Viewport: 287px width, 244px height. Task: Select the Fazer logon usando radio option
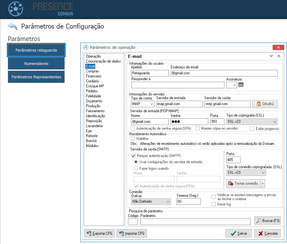(x=136, y=168)
